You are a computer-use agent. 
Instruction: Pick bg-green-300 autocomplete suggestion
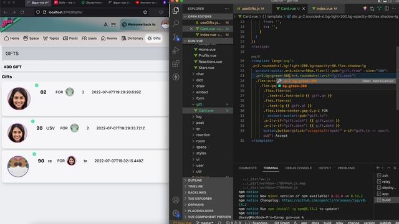point(336,86)
